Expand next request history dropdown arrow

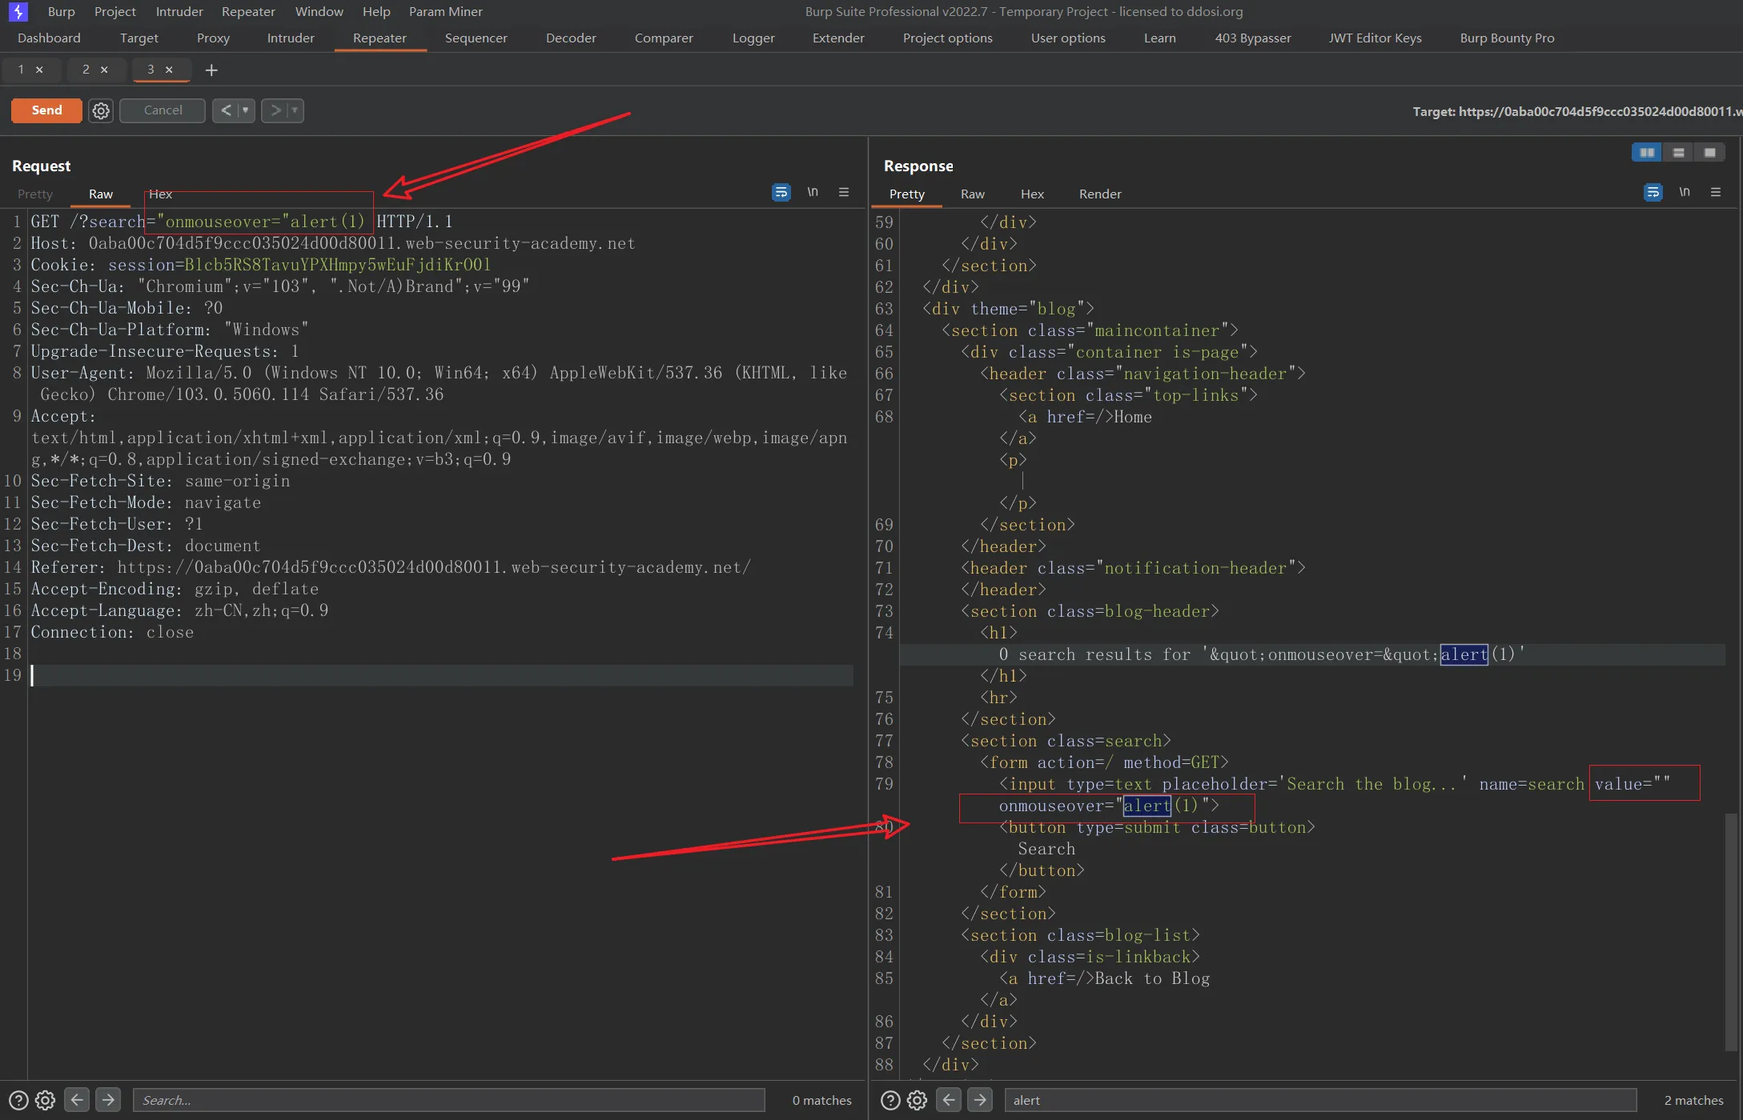(295, 110)
